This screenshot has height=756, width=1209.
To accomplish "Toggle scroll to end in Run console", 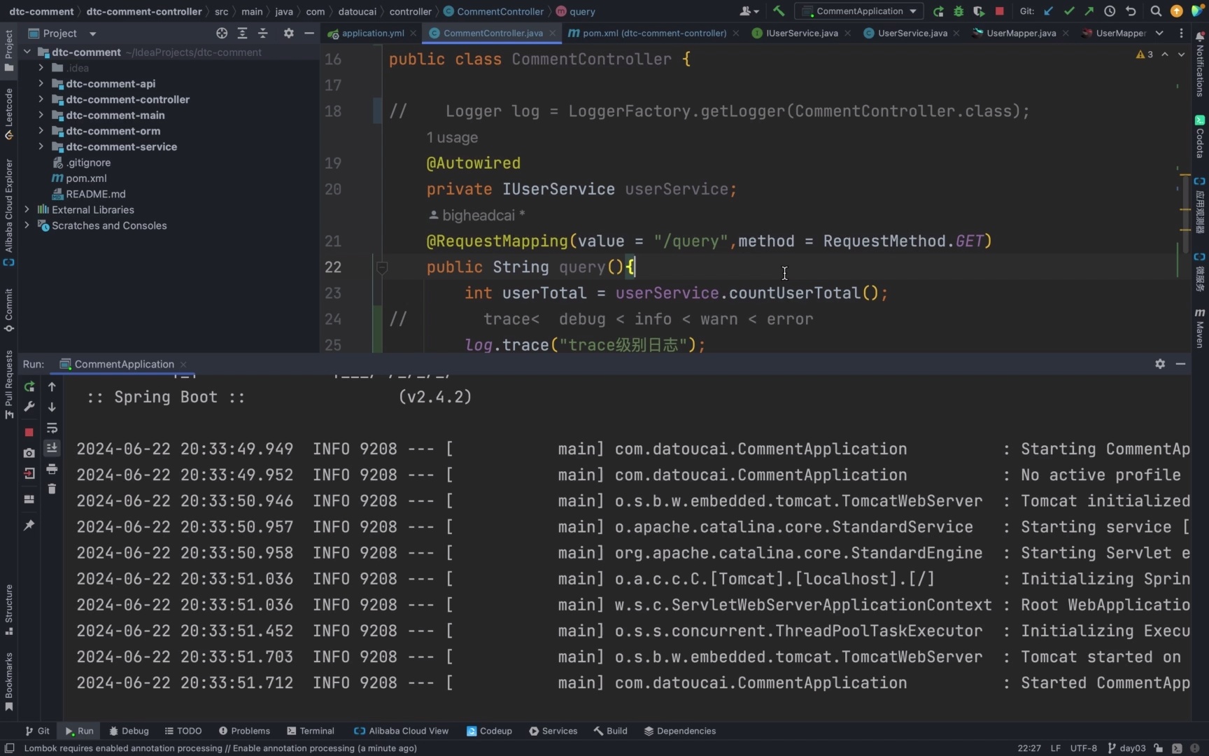I will (52, 448).
